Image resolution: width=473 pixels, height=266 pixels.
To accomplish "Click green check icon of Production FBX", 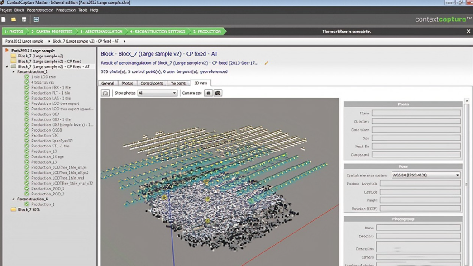I will pyautogui.click(x=27, y=87).
